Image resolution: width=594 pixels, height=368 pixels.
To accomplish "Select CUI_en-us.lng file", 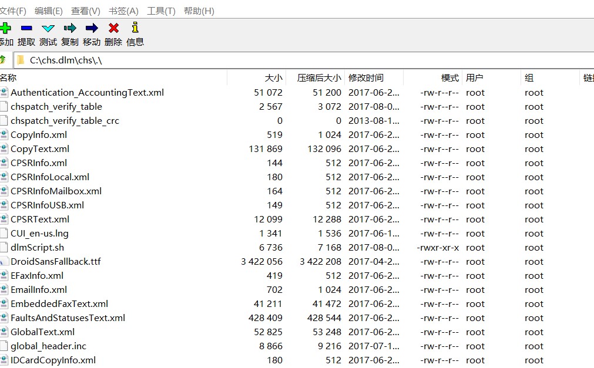I will pyautogui.click(x=39, y=233).
